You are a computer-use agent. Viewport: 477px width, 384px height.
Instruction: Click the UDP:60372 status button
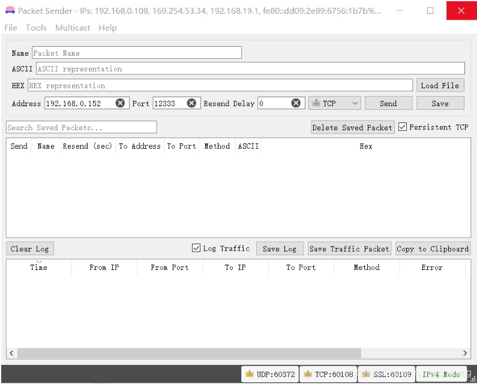(x=270, y=374)
